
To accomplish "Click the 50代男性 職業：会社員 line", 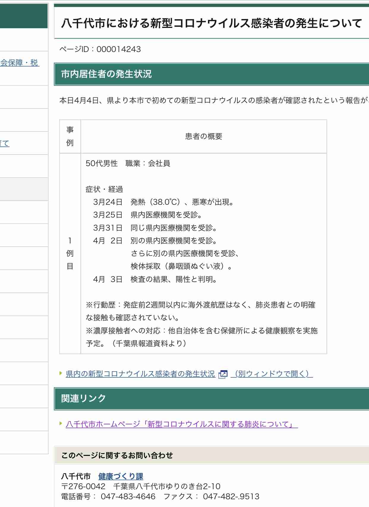I will click(128, 163).
